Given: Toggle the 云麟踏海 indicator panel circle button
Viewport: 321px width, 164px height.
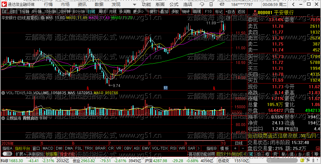Looking at the screenshot, I should (3, 118).
